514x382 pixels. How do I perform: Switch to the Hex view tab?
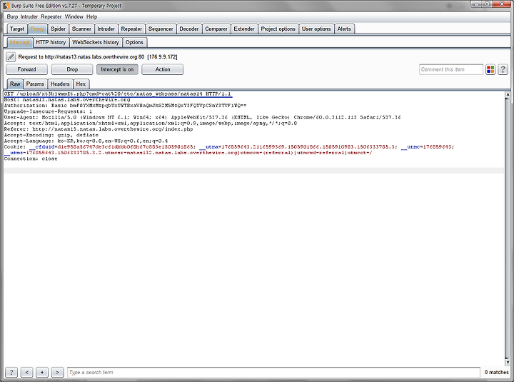pos(81,84)
